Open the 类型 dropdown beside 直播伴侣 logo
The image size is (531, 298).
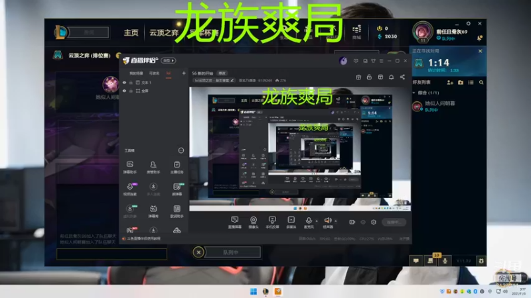(169, 60)
